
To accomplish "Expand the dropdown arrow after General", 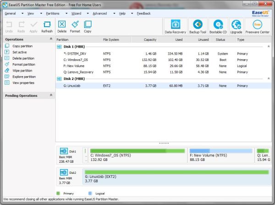I will (22, 13).
